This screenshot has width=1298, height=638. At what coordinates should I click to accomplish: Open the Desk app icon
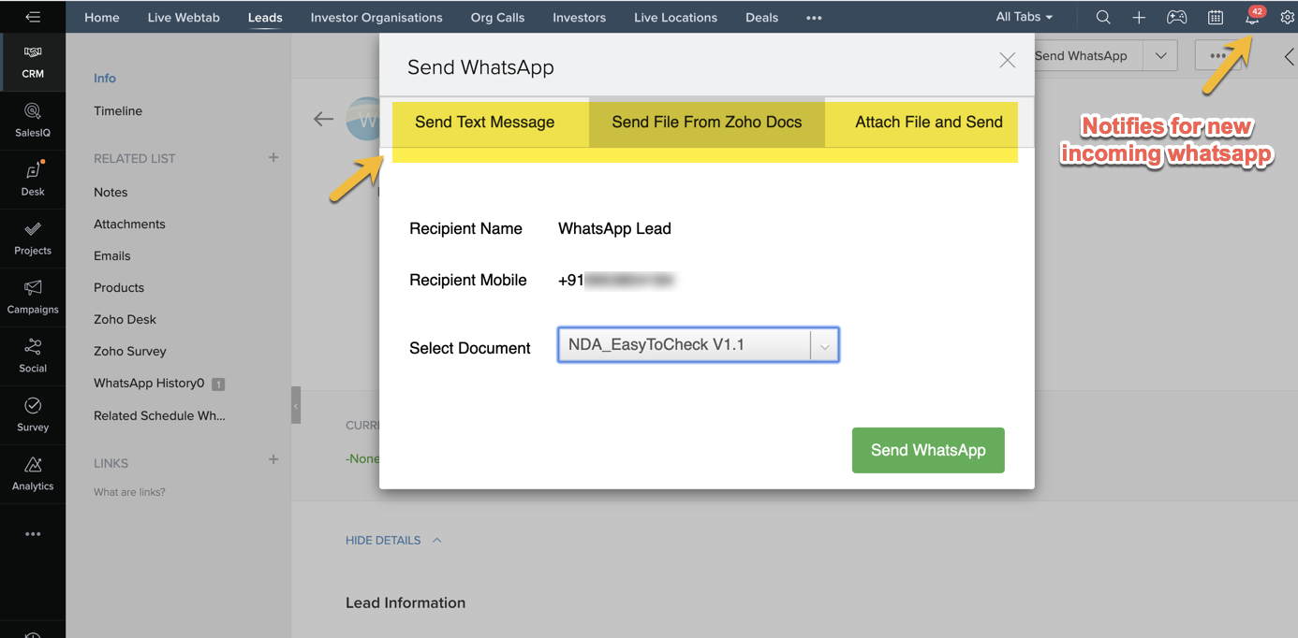tap(33, 178)
